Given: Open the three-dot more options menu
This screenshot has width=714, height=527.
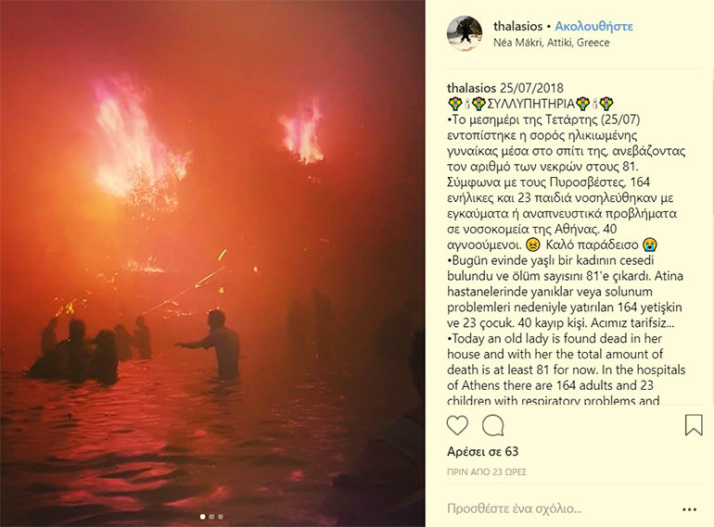Looking at the screenshot, I should pos(689,509).
